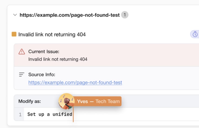Click the stopwatch icon beside the issue title
Viewport: 199px width, 128px height.
tap(195, 34)
